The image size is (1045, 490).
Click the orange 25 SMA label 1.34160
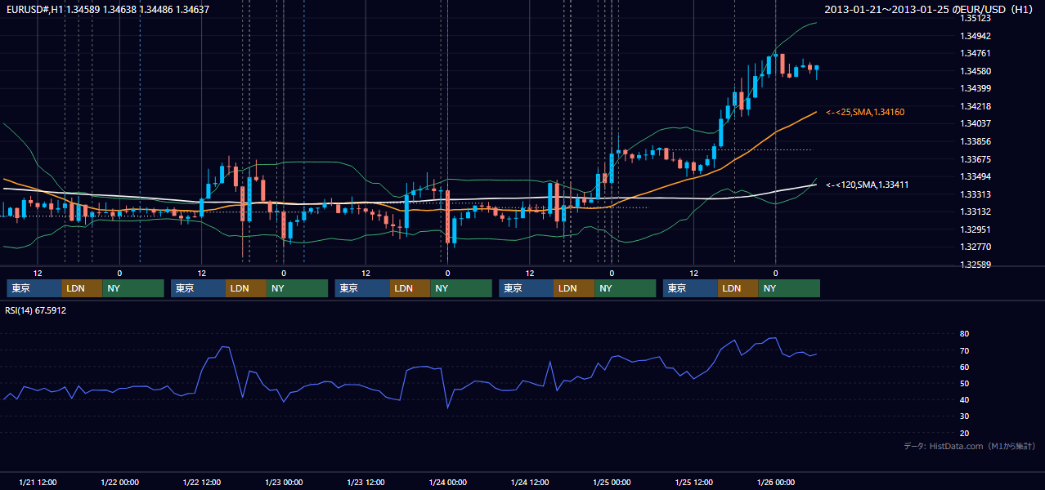coord(865,112)
